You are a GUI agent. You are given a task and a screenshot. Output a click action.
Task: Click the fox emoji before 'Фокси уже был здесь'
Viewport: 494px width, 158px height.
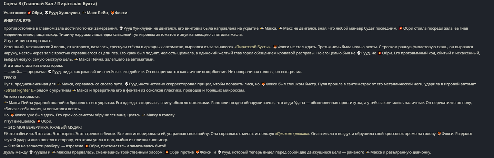coord(12,115)
